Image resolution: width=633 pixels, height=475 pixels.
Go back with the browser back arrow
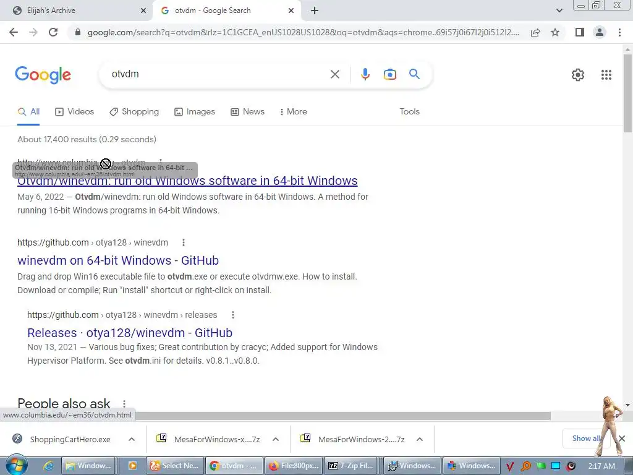coord(14,32)
